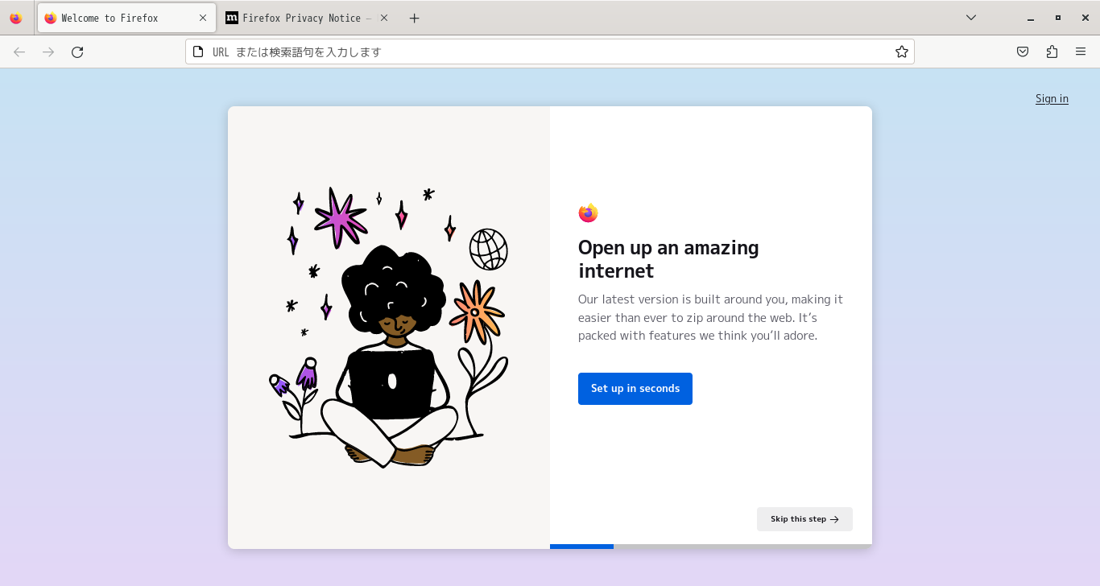The image size is (1100, 586).
Task: Close the Firefox window
Action: pos(1085,18)
